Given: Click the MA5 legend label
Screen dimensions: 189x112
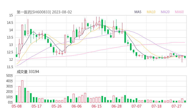Looking at the screenshot, I should [138, 12].
